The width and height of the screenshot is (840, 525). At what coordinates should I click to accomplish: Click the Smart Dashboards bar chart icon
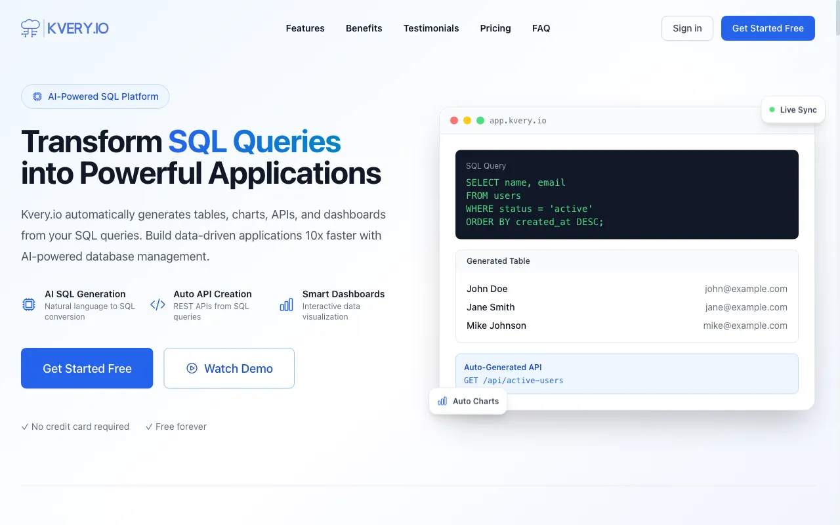coord(287,304)
